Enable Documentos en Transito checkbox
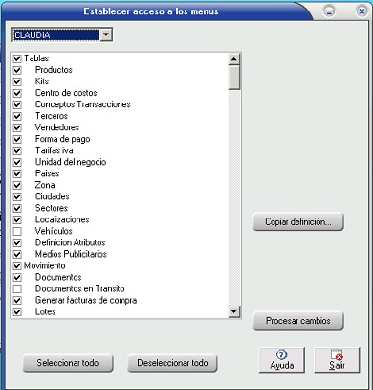Screen dimensions: 373x390 [x=17, y=288]
